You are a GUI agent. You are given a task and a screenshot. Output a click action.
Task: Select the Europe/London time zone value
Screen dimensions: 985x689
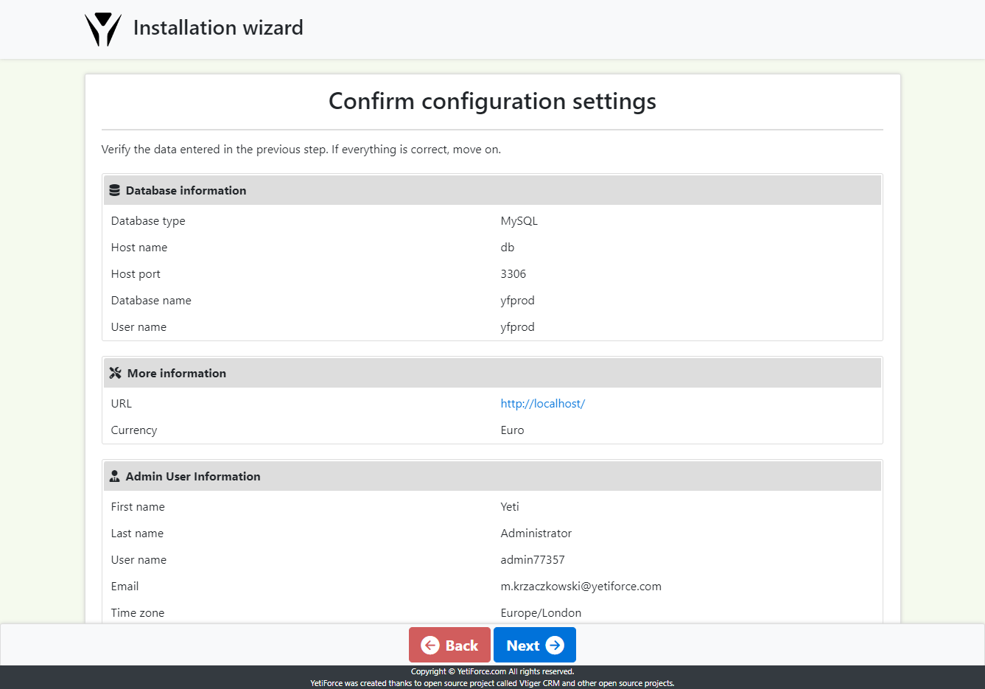[541, 612]
